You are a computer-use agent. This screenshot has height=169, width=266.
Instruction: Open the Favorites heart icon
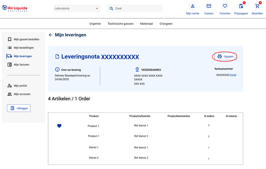point(225,6)
